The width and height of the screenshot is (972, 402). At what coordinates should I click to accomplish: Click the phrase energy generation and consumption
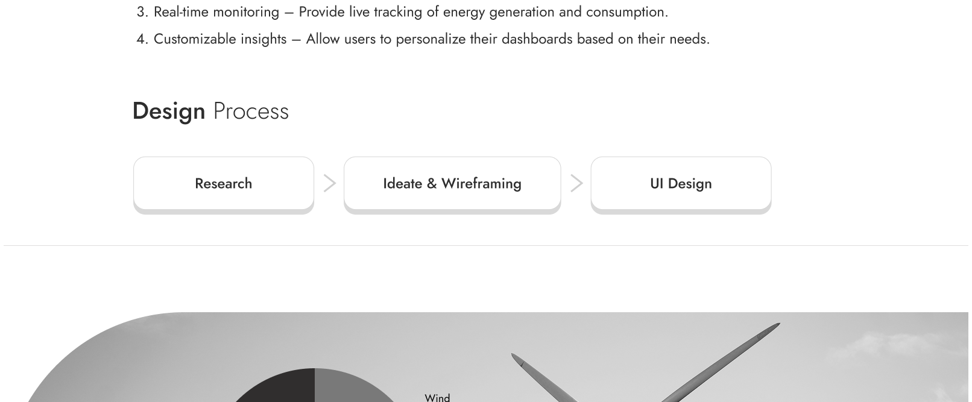555,12
